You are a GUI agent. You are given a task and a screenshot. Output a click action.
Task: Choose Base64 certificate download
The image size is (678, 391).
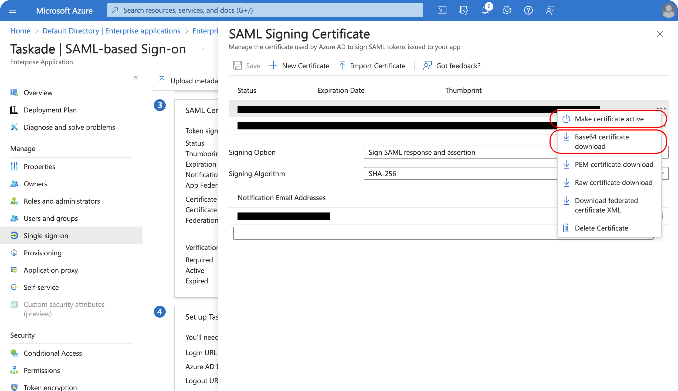tap(601, 142)
